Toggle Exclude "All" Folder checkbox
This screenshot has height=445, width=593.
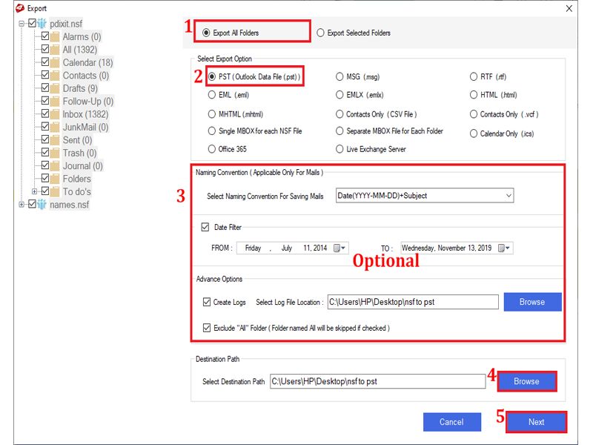click(x=207, y=327)
